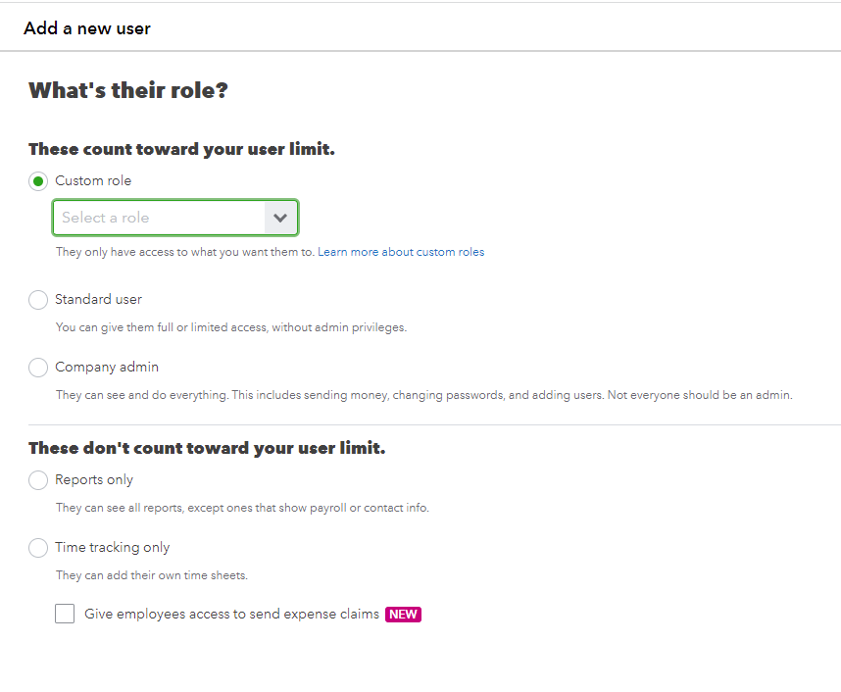Pick the Company admin radio button
841x692 pixels.
[x=38, y=368]
